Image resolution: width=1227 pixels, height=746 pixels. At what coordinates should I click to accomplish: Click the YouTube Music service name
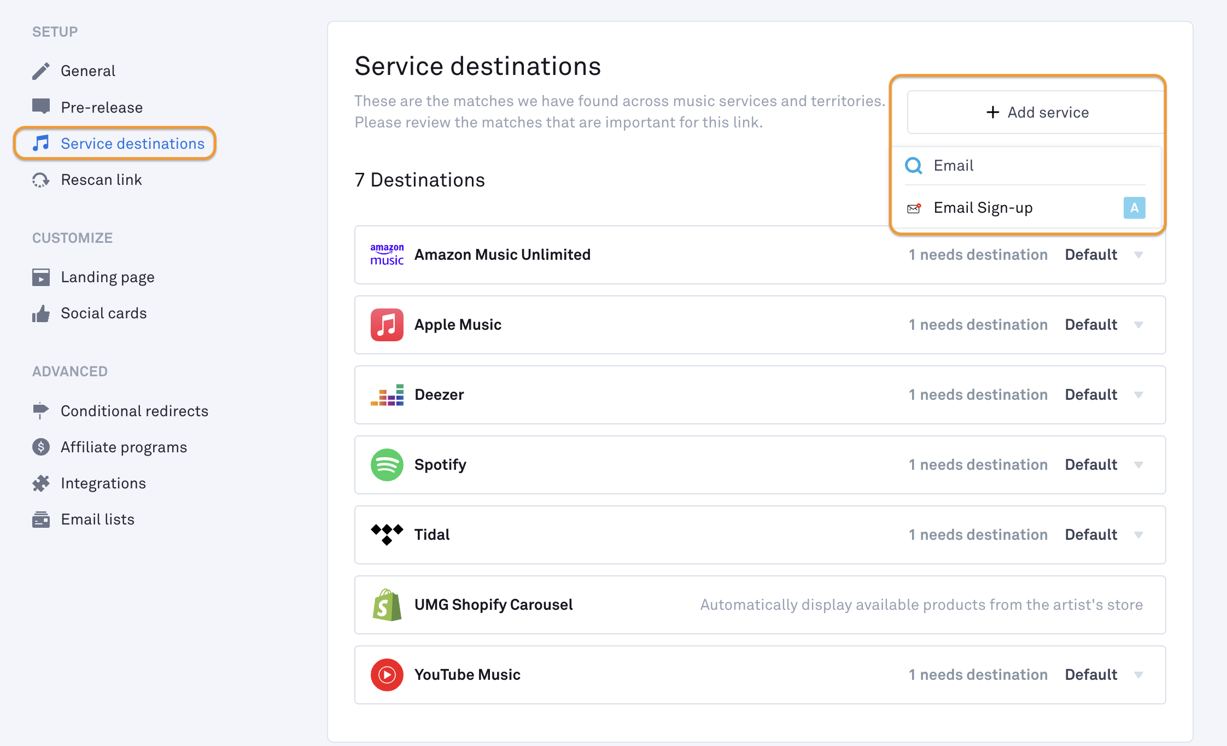[467, 675]
